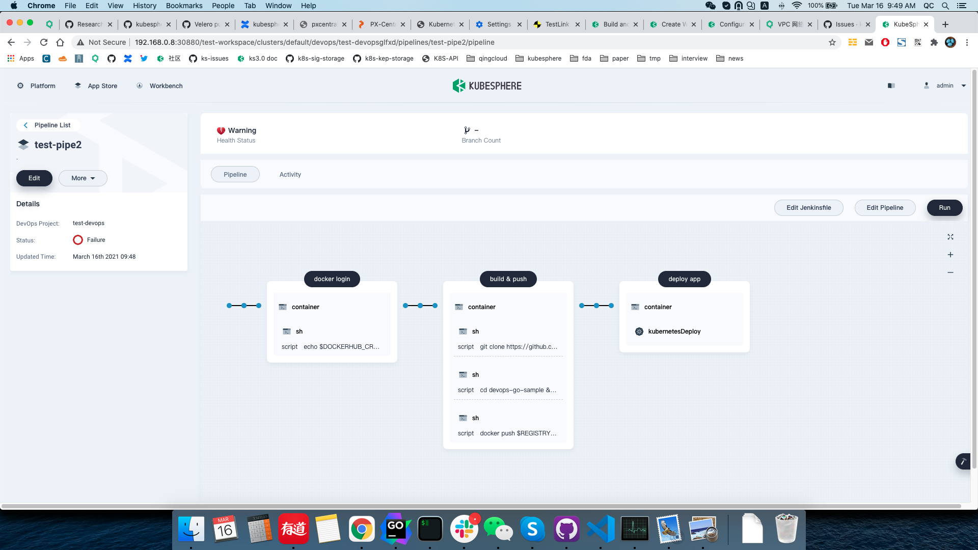Reload the page in Chrome
The image size is (978, 550).
pos(44,42)
